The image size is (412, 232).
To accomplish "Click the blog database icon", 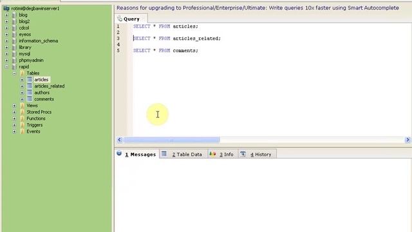I will [14, 15].
